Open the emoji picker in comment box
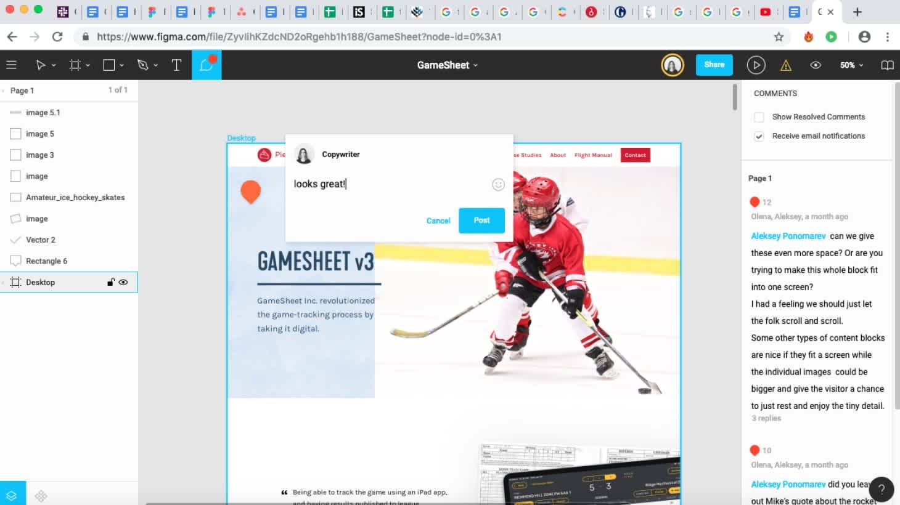 pos(498,184)
